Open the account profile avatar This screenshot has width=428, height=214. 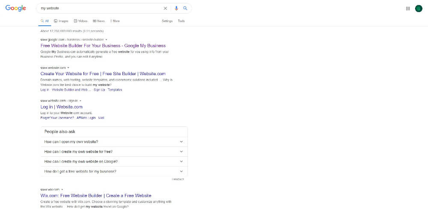419,9
